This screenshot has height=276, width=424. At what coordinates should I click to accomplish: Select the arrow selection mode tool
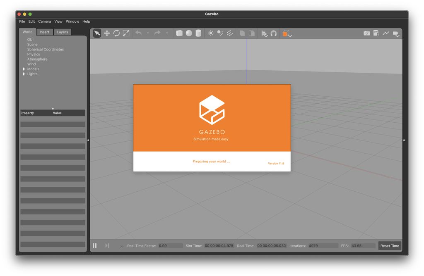point(97,33)
